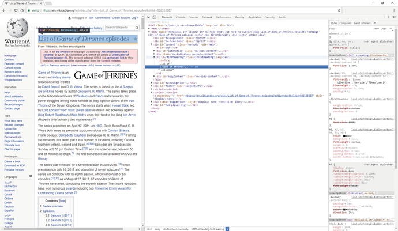398x231 pixels.
Task: Select the Computed styles tab
Action: pos(345,23)
